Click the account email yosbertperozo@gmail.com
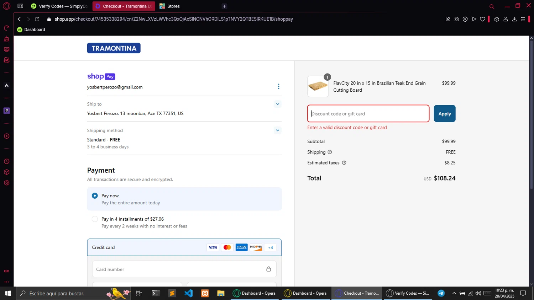The height and width of the screenshot is (300, 534). click(115, 87)
